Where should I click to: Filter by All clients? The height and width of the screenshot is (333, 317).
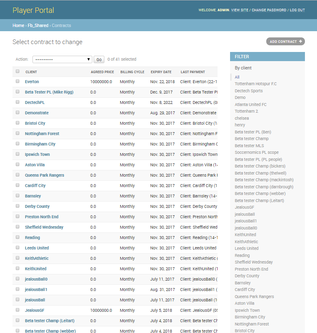pyautogui.click(x=237, y=77)
